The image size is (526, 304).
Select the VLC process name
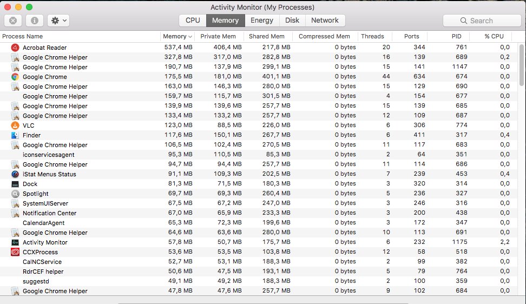28,125
